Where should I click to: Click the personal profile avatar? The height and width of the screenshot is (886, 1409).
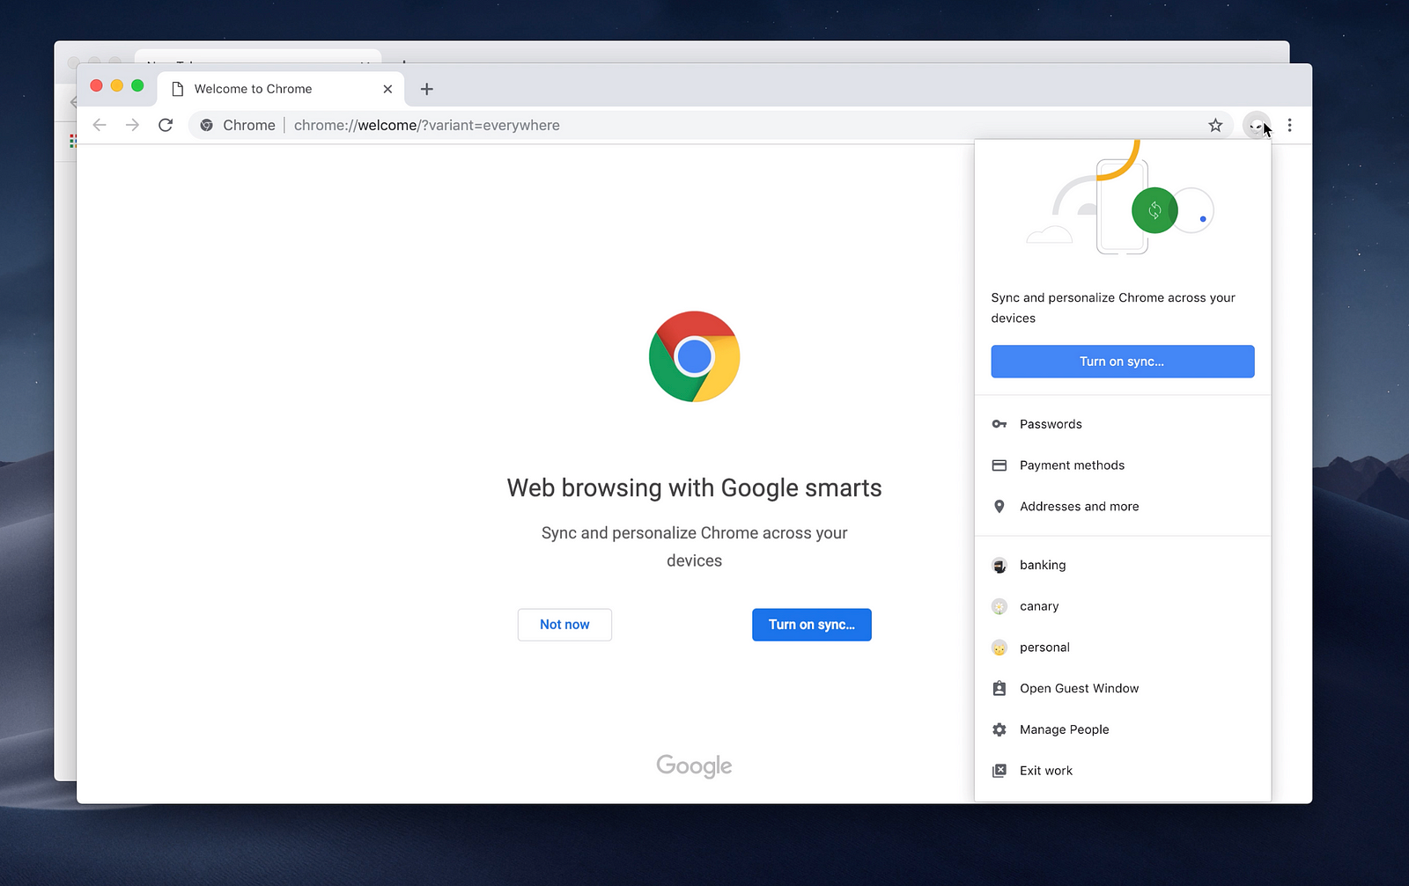pos(1000,648)
